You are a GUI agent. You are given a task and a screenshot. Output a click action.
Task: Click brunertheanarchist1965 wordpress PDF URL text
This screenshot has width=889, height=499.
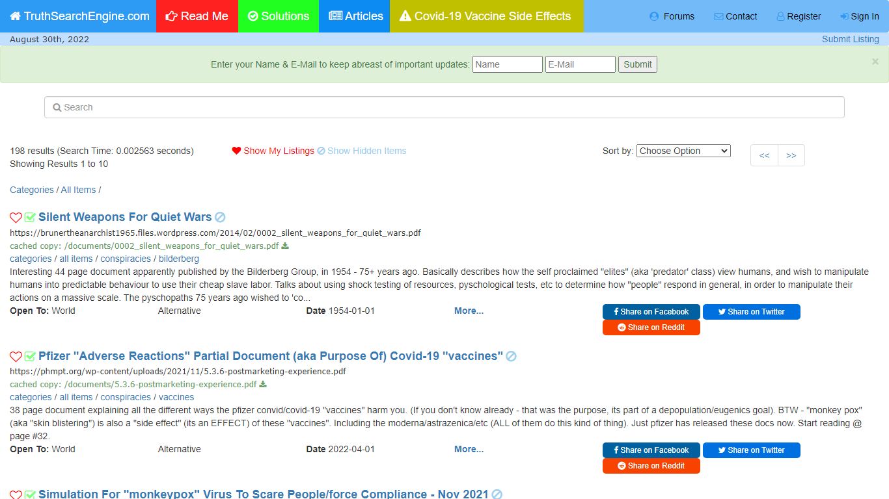pyautogui.click(x=215, y=233)
